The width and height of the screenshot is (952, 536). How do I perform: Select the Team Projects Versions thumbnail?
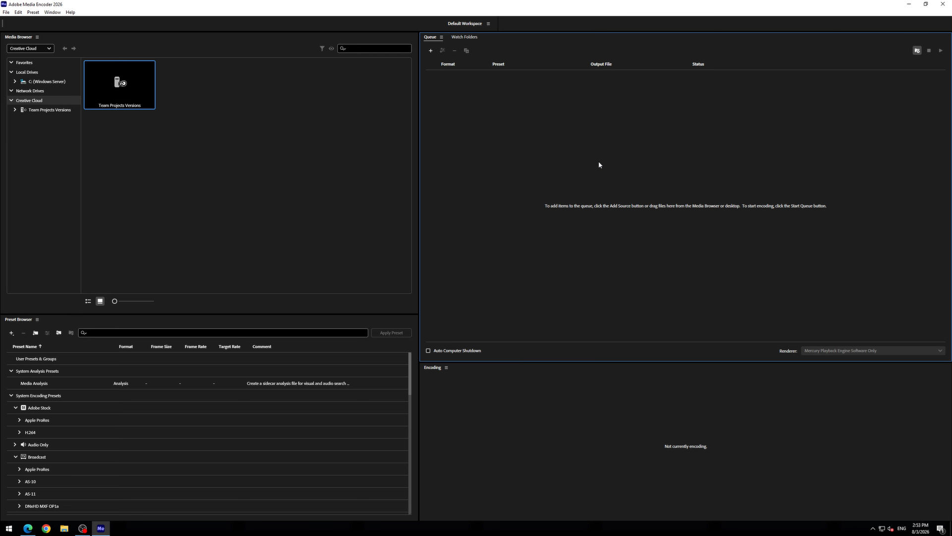tap(119, 85)
